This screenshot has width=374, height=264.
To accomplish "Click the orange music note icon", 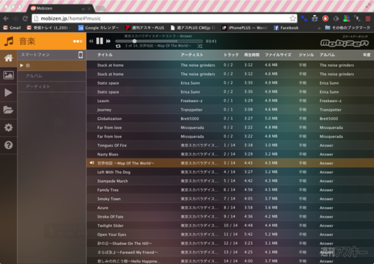I will [x=9, y=41].
